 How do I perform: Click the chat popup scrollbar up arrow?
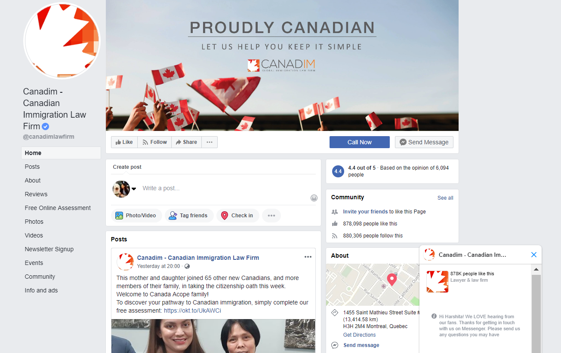click(x=536, y=270)
